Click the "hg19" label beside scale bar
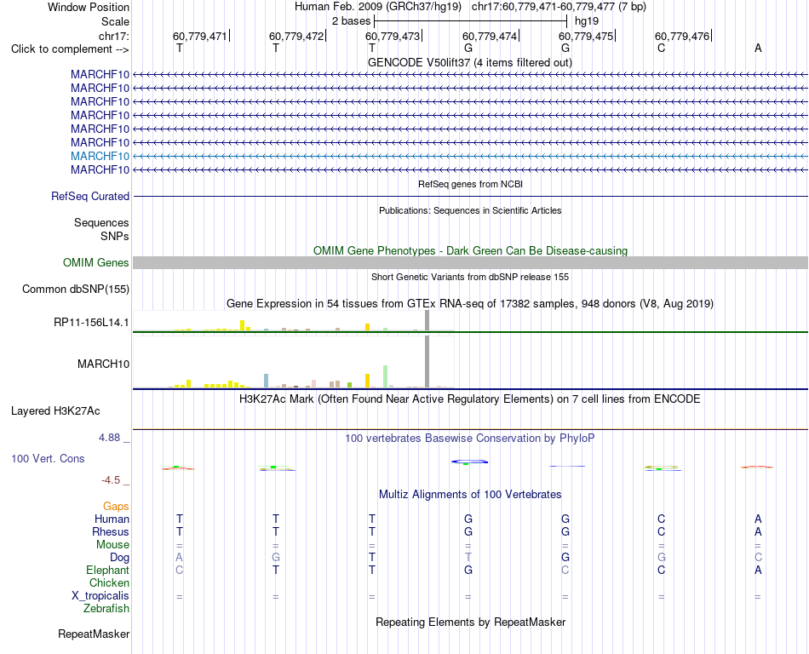This screenshot has width=809, height=654. click(587, 21)
